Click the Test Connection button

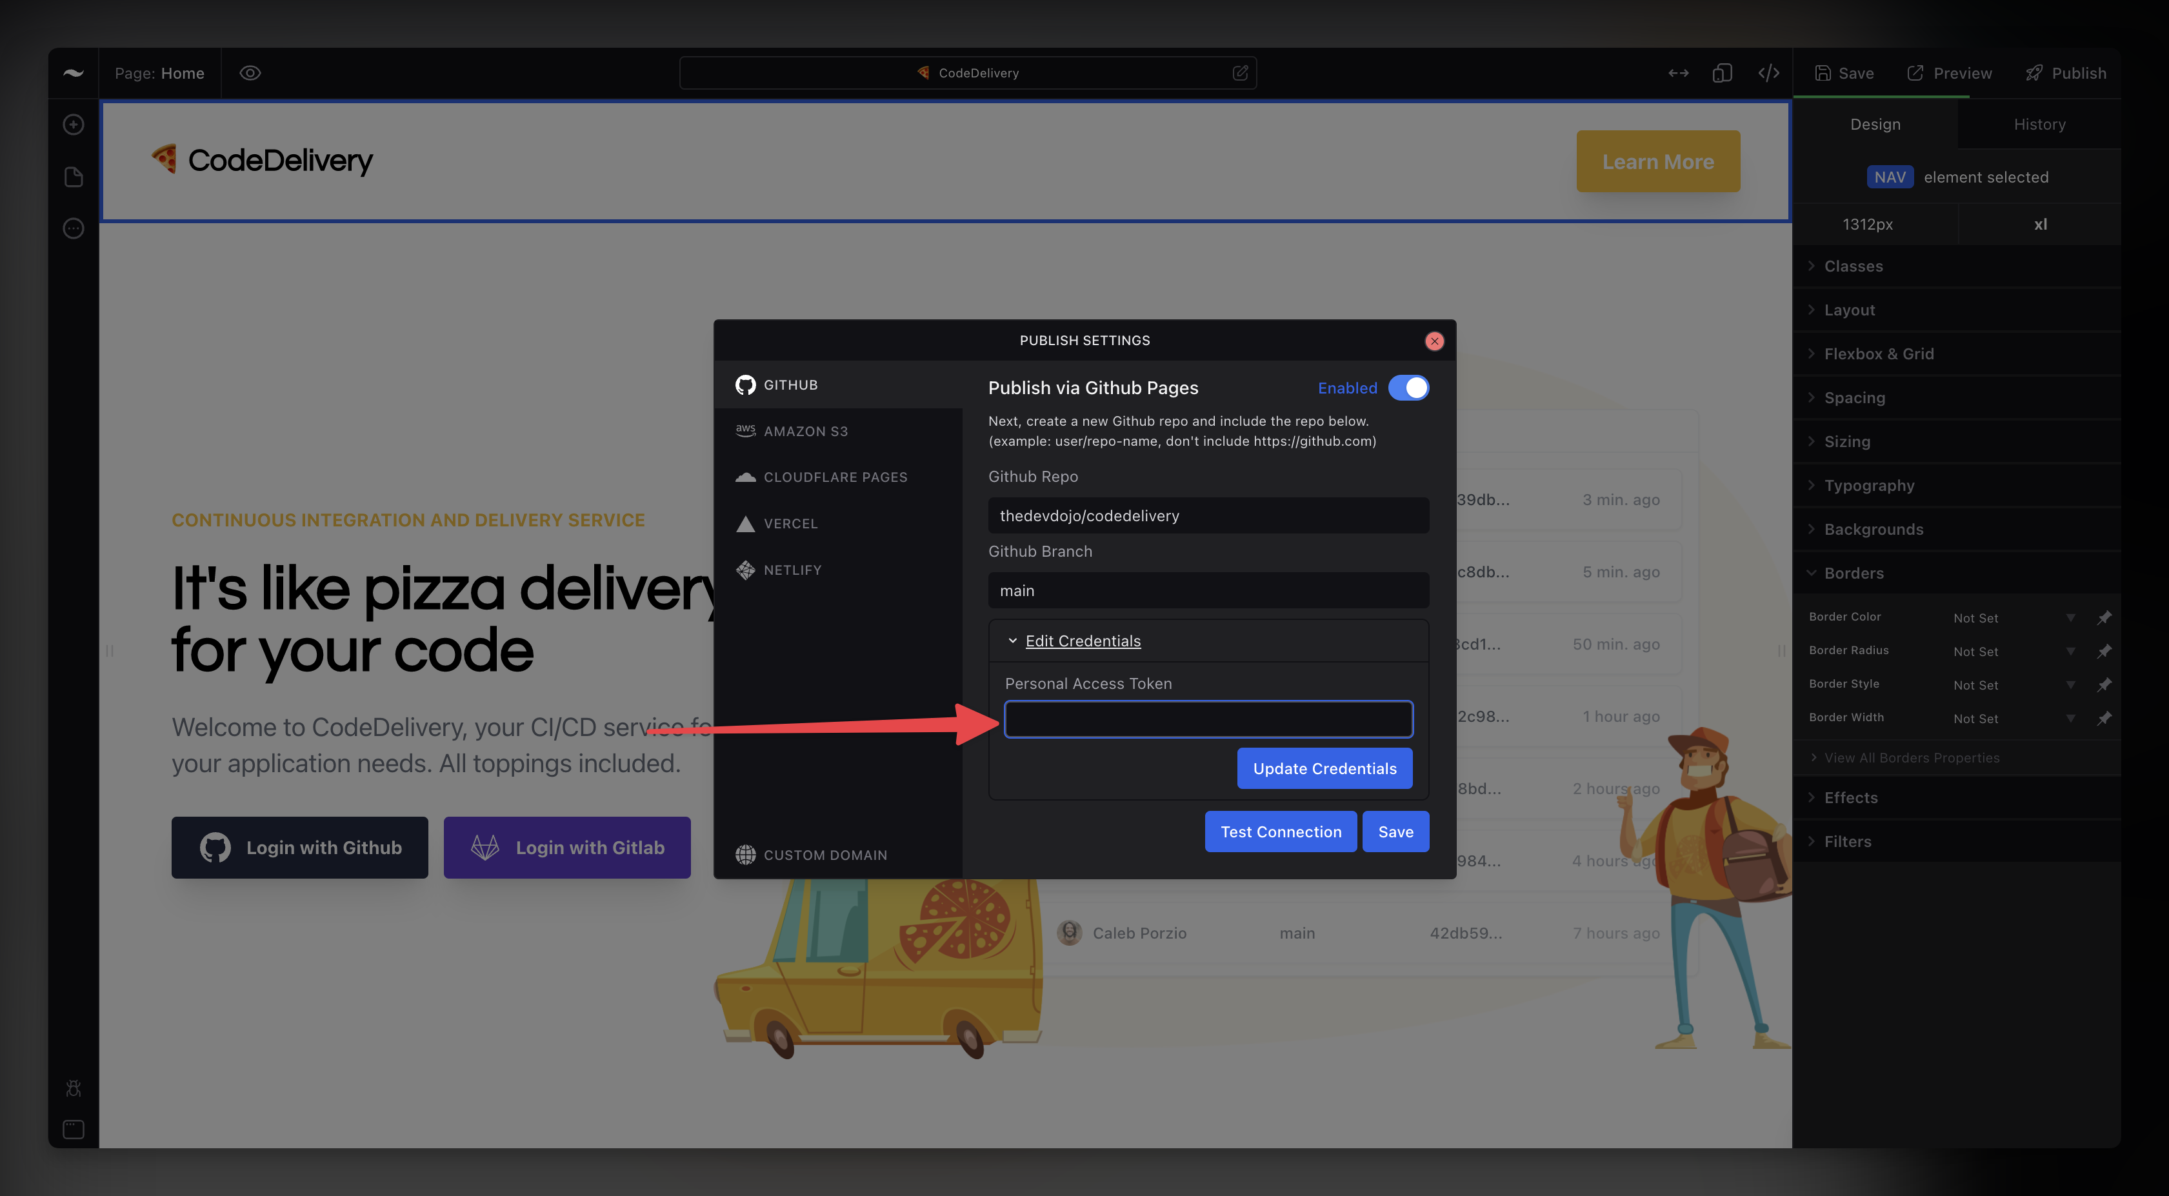tap(1281, 832)
